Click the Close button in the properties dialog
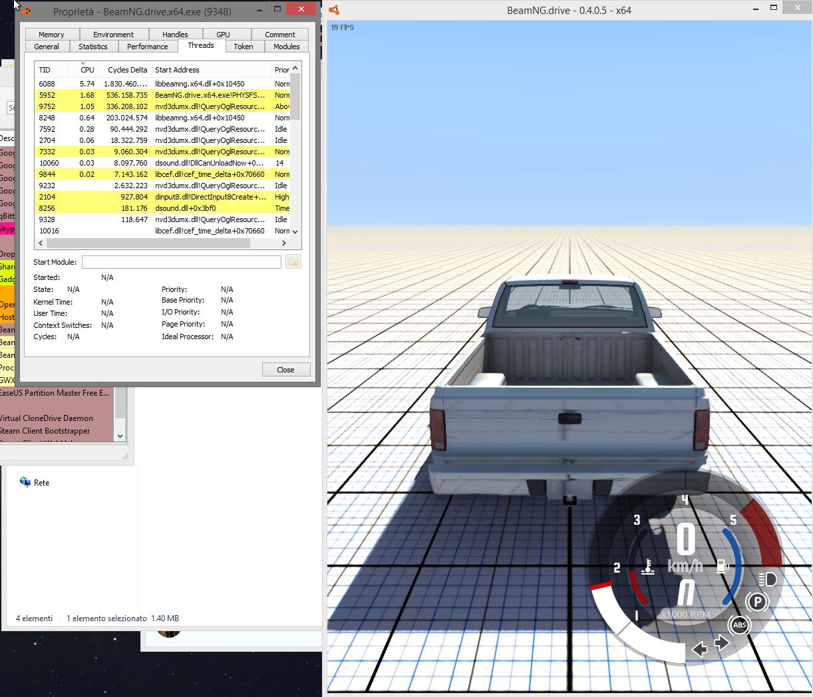This screenshot has width=813, height=697. point(285,370)
